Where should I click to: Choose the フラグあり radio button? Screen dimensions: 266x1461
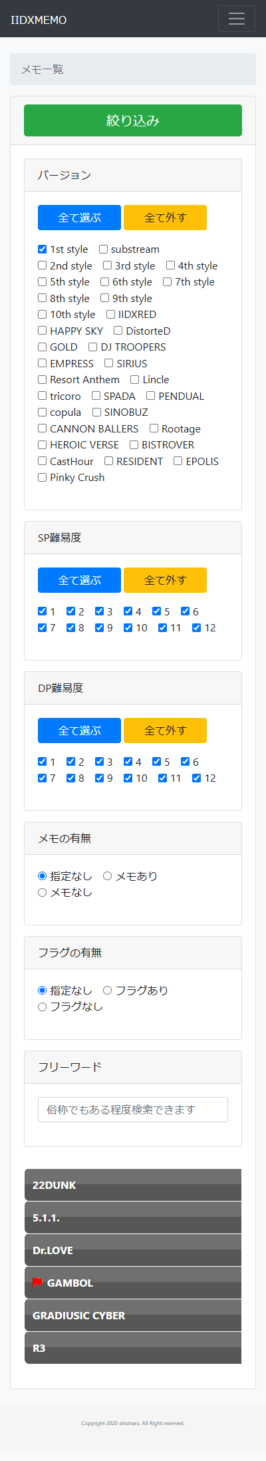point(107,991)
